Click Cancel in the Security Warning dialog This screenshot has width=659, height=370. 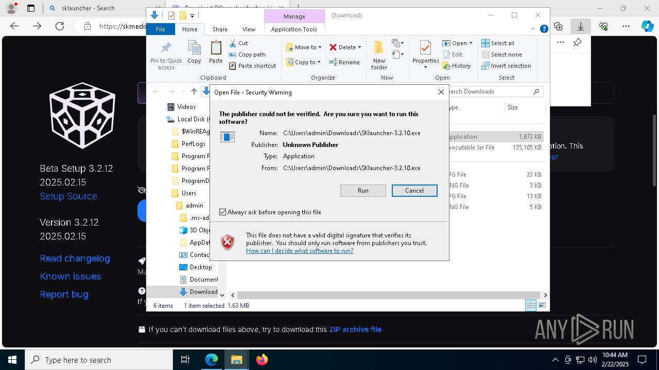pos(414,191)
